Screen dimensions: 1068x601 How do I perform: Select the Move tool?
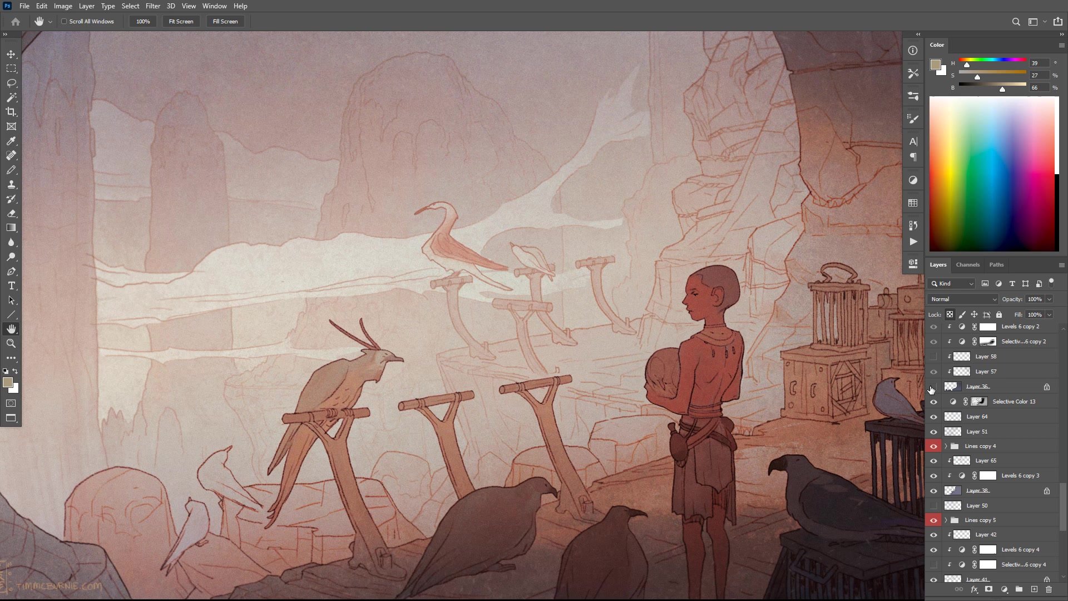point(11,54)
